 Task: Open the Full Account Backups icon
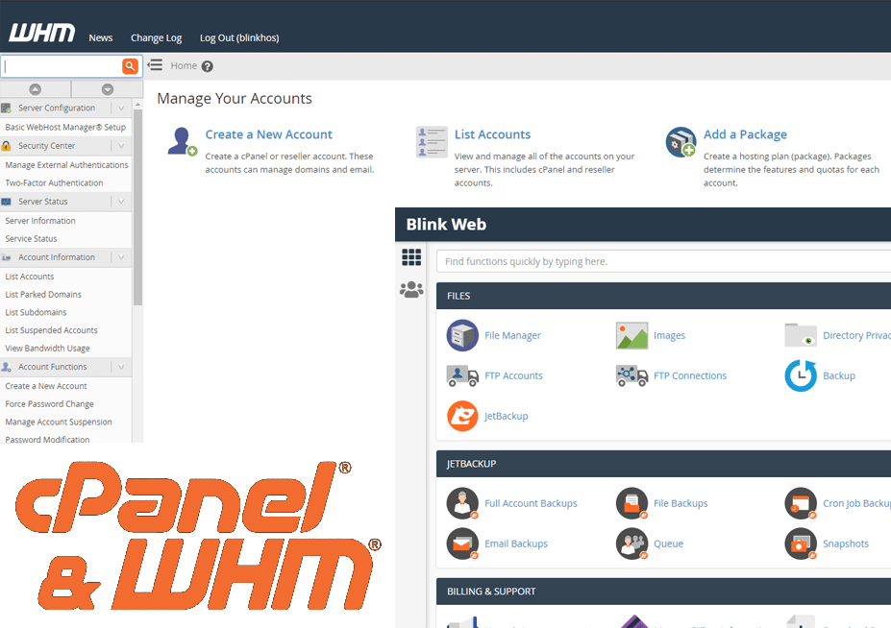[x=462, y=503]
